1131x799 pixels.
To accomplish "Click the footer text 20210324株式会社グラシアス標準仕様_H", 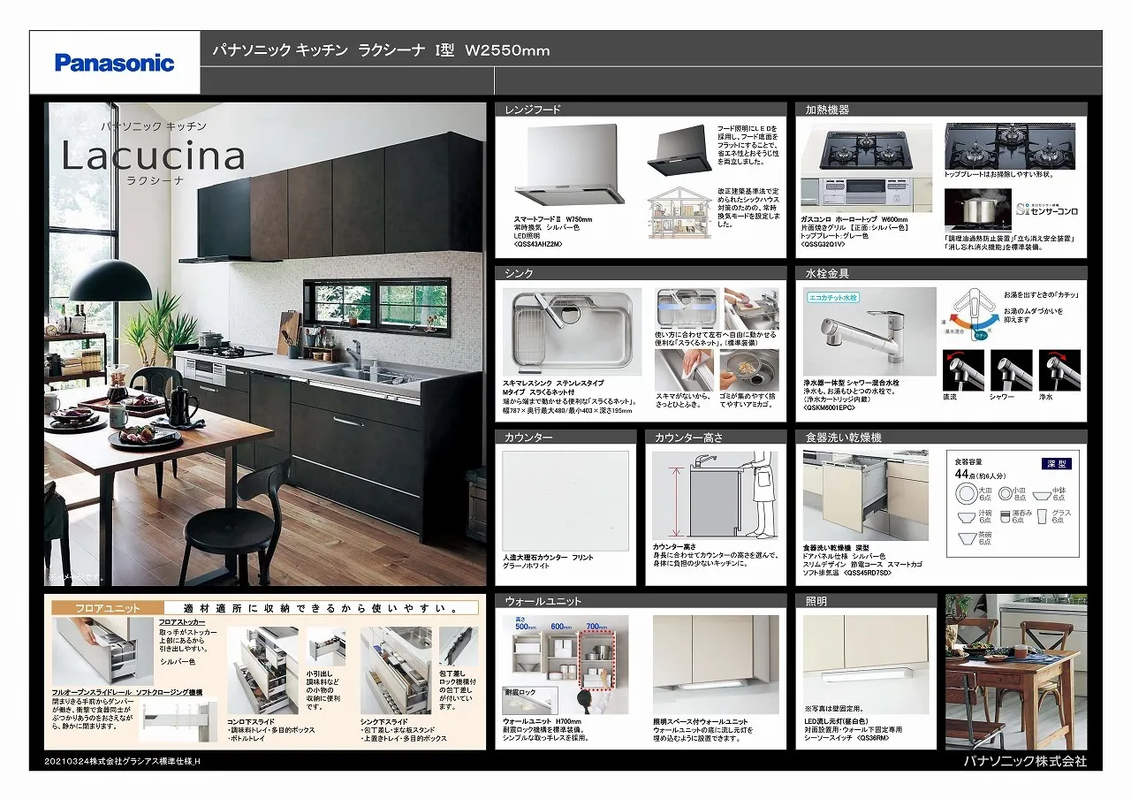I will [x=123, y=760].
